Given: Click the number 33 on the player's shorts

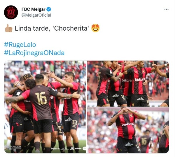Looking at the screenshot, I should tap(75, 123).
